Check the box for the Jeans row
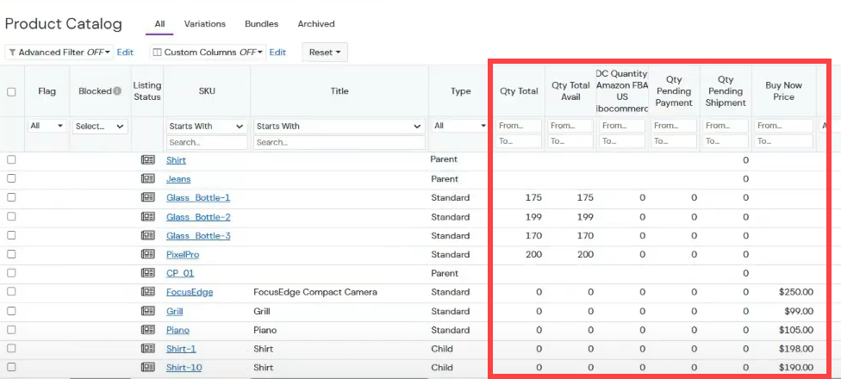This screenshot has width=841, height=379. click(11, 178)
